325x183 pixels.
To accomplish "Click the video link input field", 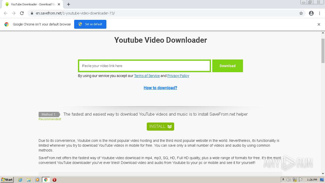I will click(x=144, y=66).
